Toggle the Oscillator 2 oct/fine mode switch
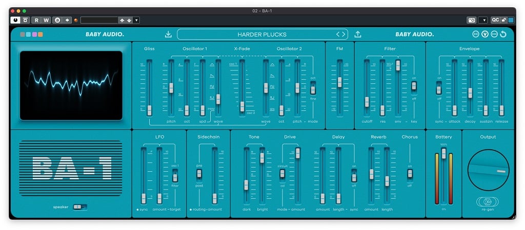This screenshot has width=525, height=230. (x=313, y=88)
